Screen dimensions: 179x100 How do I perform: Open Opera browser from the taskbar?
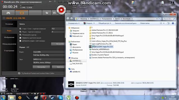coord(44,97)
